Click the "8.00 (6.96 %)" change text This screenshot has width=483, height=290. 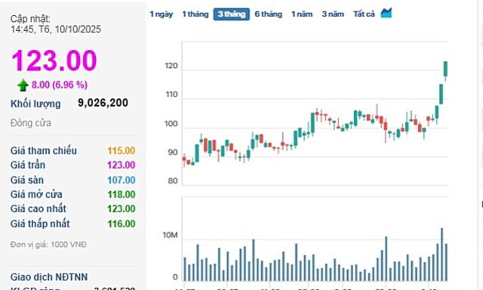[x=59, y=85]
